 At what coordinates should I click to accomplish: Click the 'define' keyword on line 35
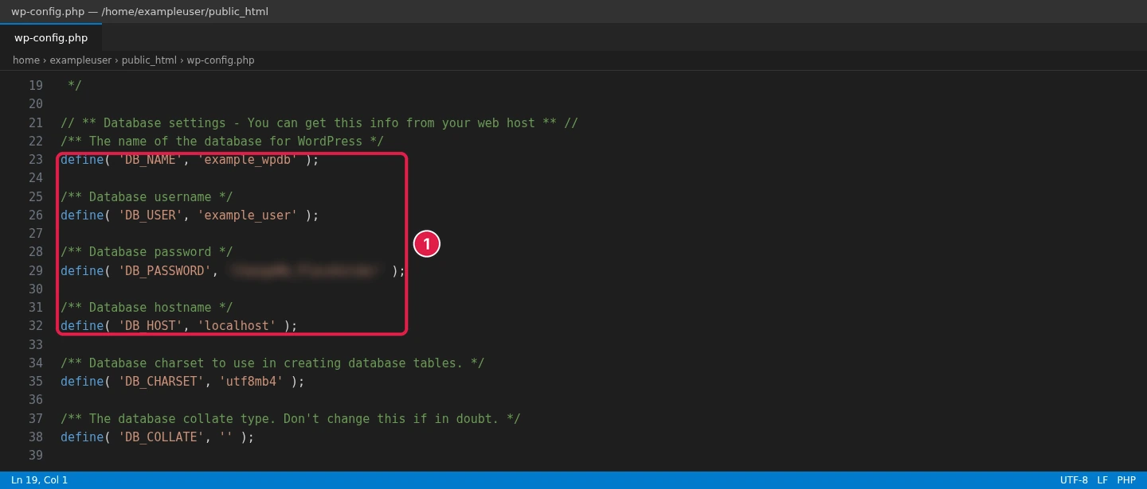tap(82, 382)
